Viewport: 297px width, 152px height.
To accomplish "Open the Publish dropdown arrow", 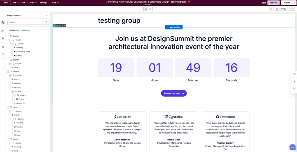I will pos(294,3).
